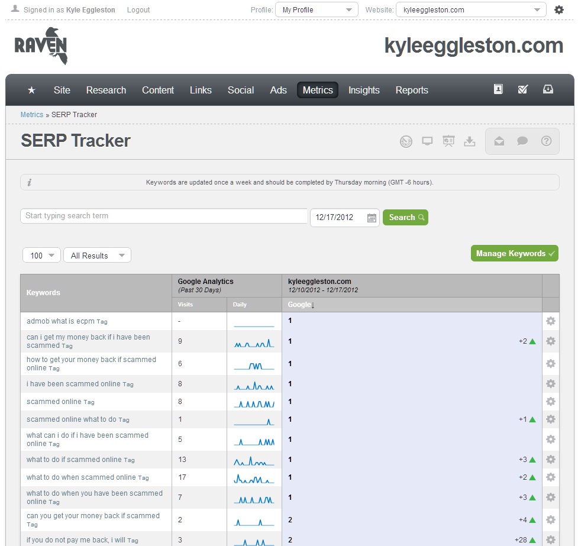The width and height of the screenshot is (578, 546).
Task: Open gear options for 'what to do when you have been scammed'
Action: [551, 497]
